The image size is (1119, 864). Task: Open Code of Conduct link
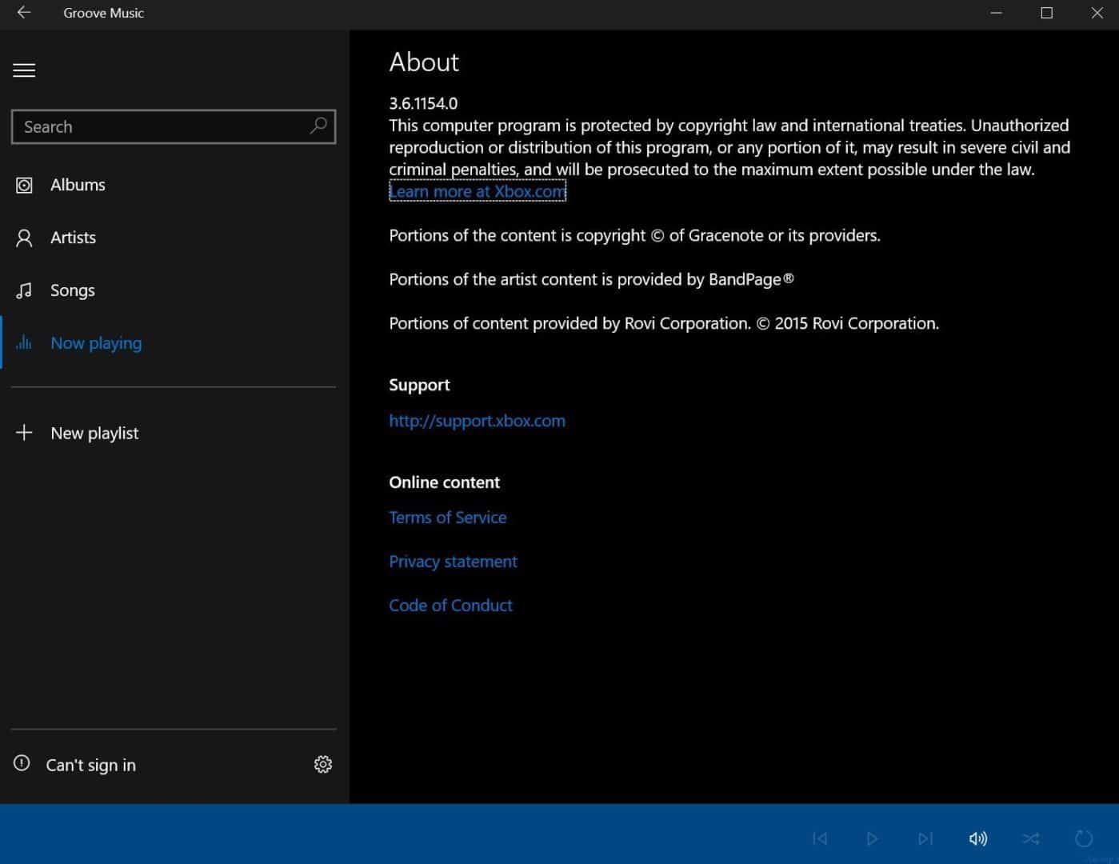tap(450, 606)
